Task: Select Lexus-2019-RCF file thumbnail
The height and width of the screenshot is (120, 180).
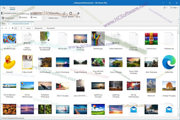Action: [x=80, y=86]
